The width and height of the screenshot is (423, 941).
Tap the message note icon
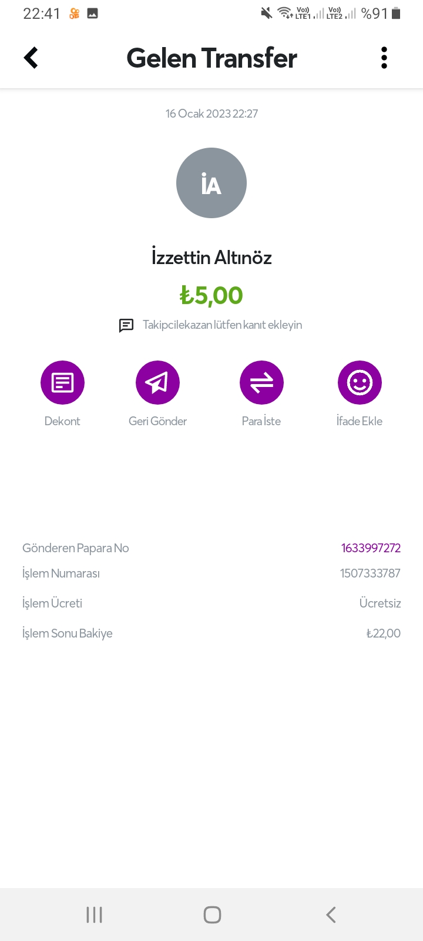[x=126, y=325]
